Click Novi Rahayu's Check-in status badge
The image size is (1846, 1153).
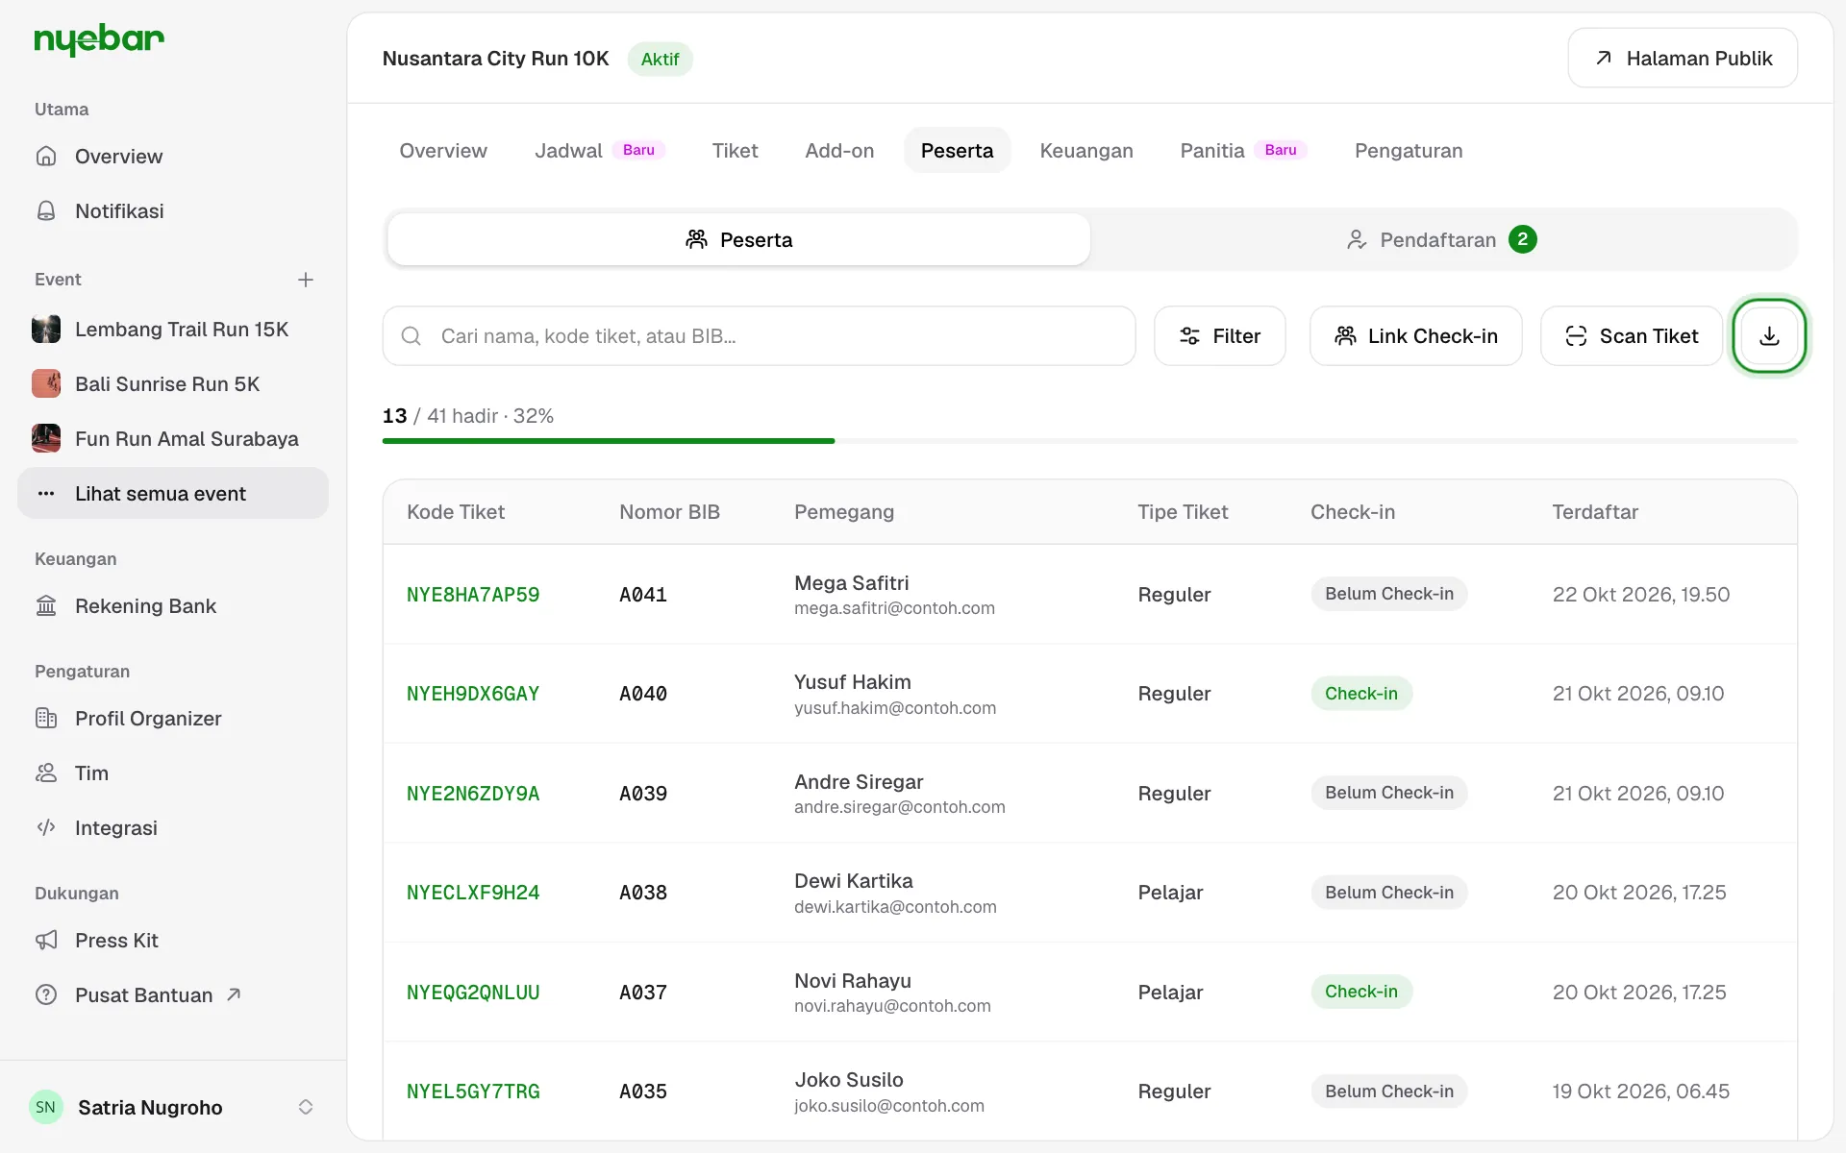[x=1361, y=992]
